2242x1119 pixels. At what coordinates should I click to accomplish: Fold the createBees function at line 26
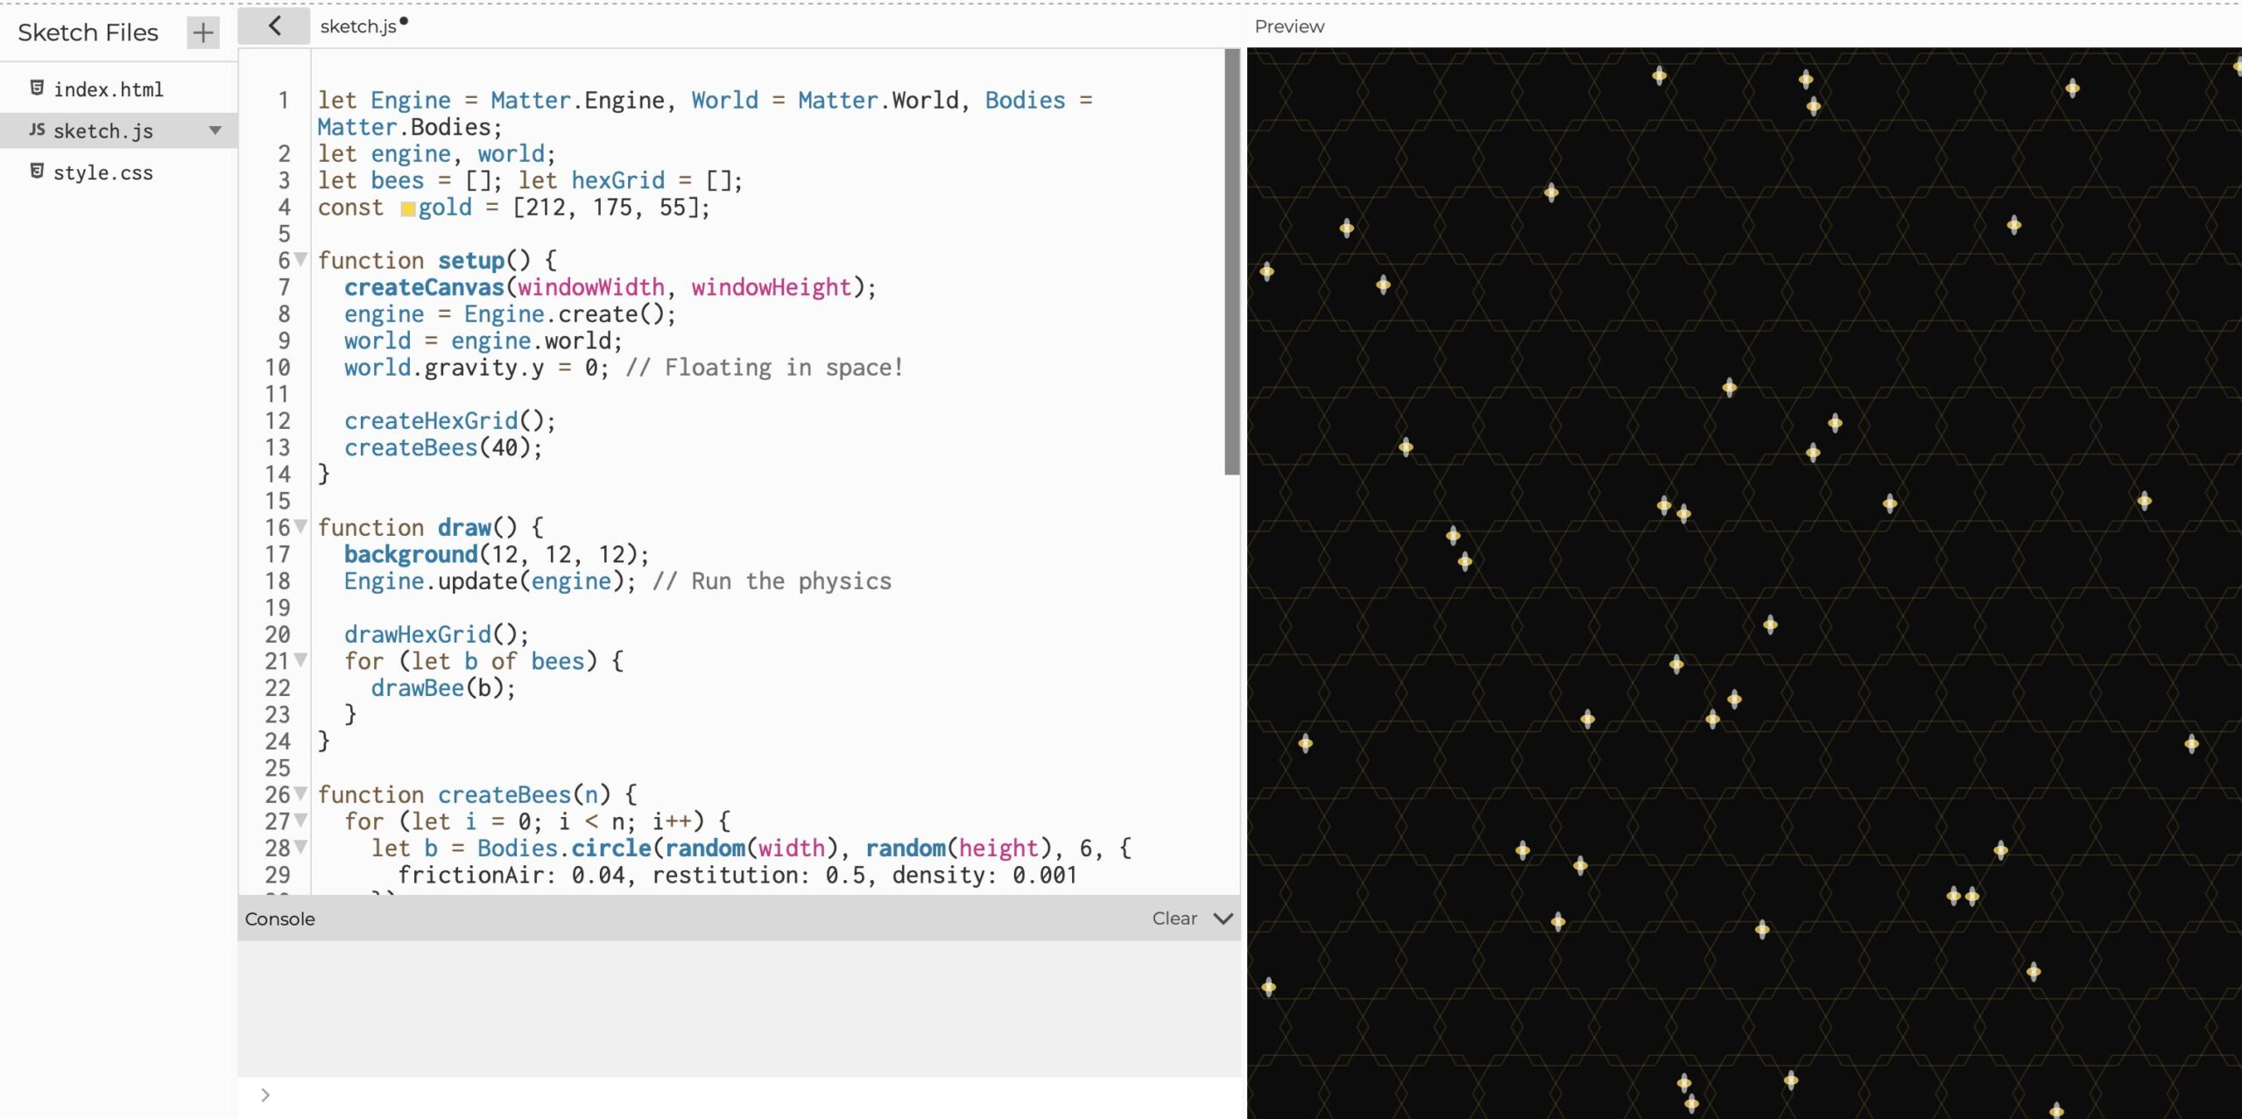[301, 793]
